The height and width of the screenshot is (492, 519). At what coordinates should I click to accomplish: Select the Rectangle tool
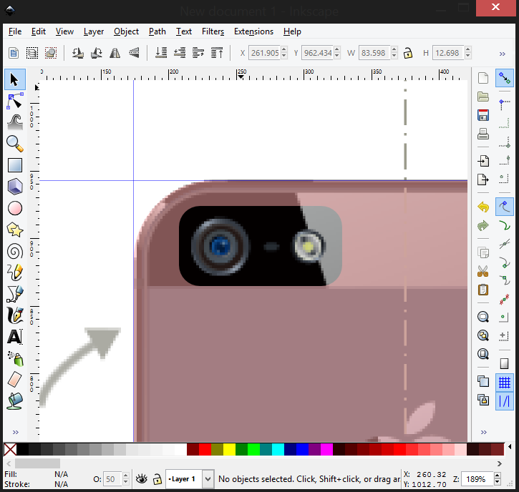point(14,165)
